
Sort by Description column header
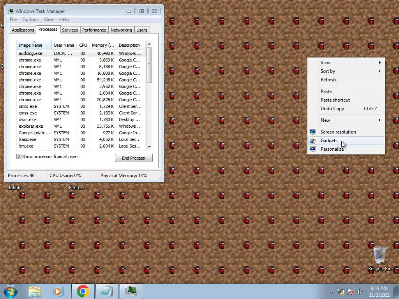pyautogui.click(x=131, y=45)
